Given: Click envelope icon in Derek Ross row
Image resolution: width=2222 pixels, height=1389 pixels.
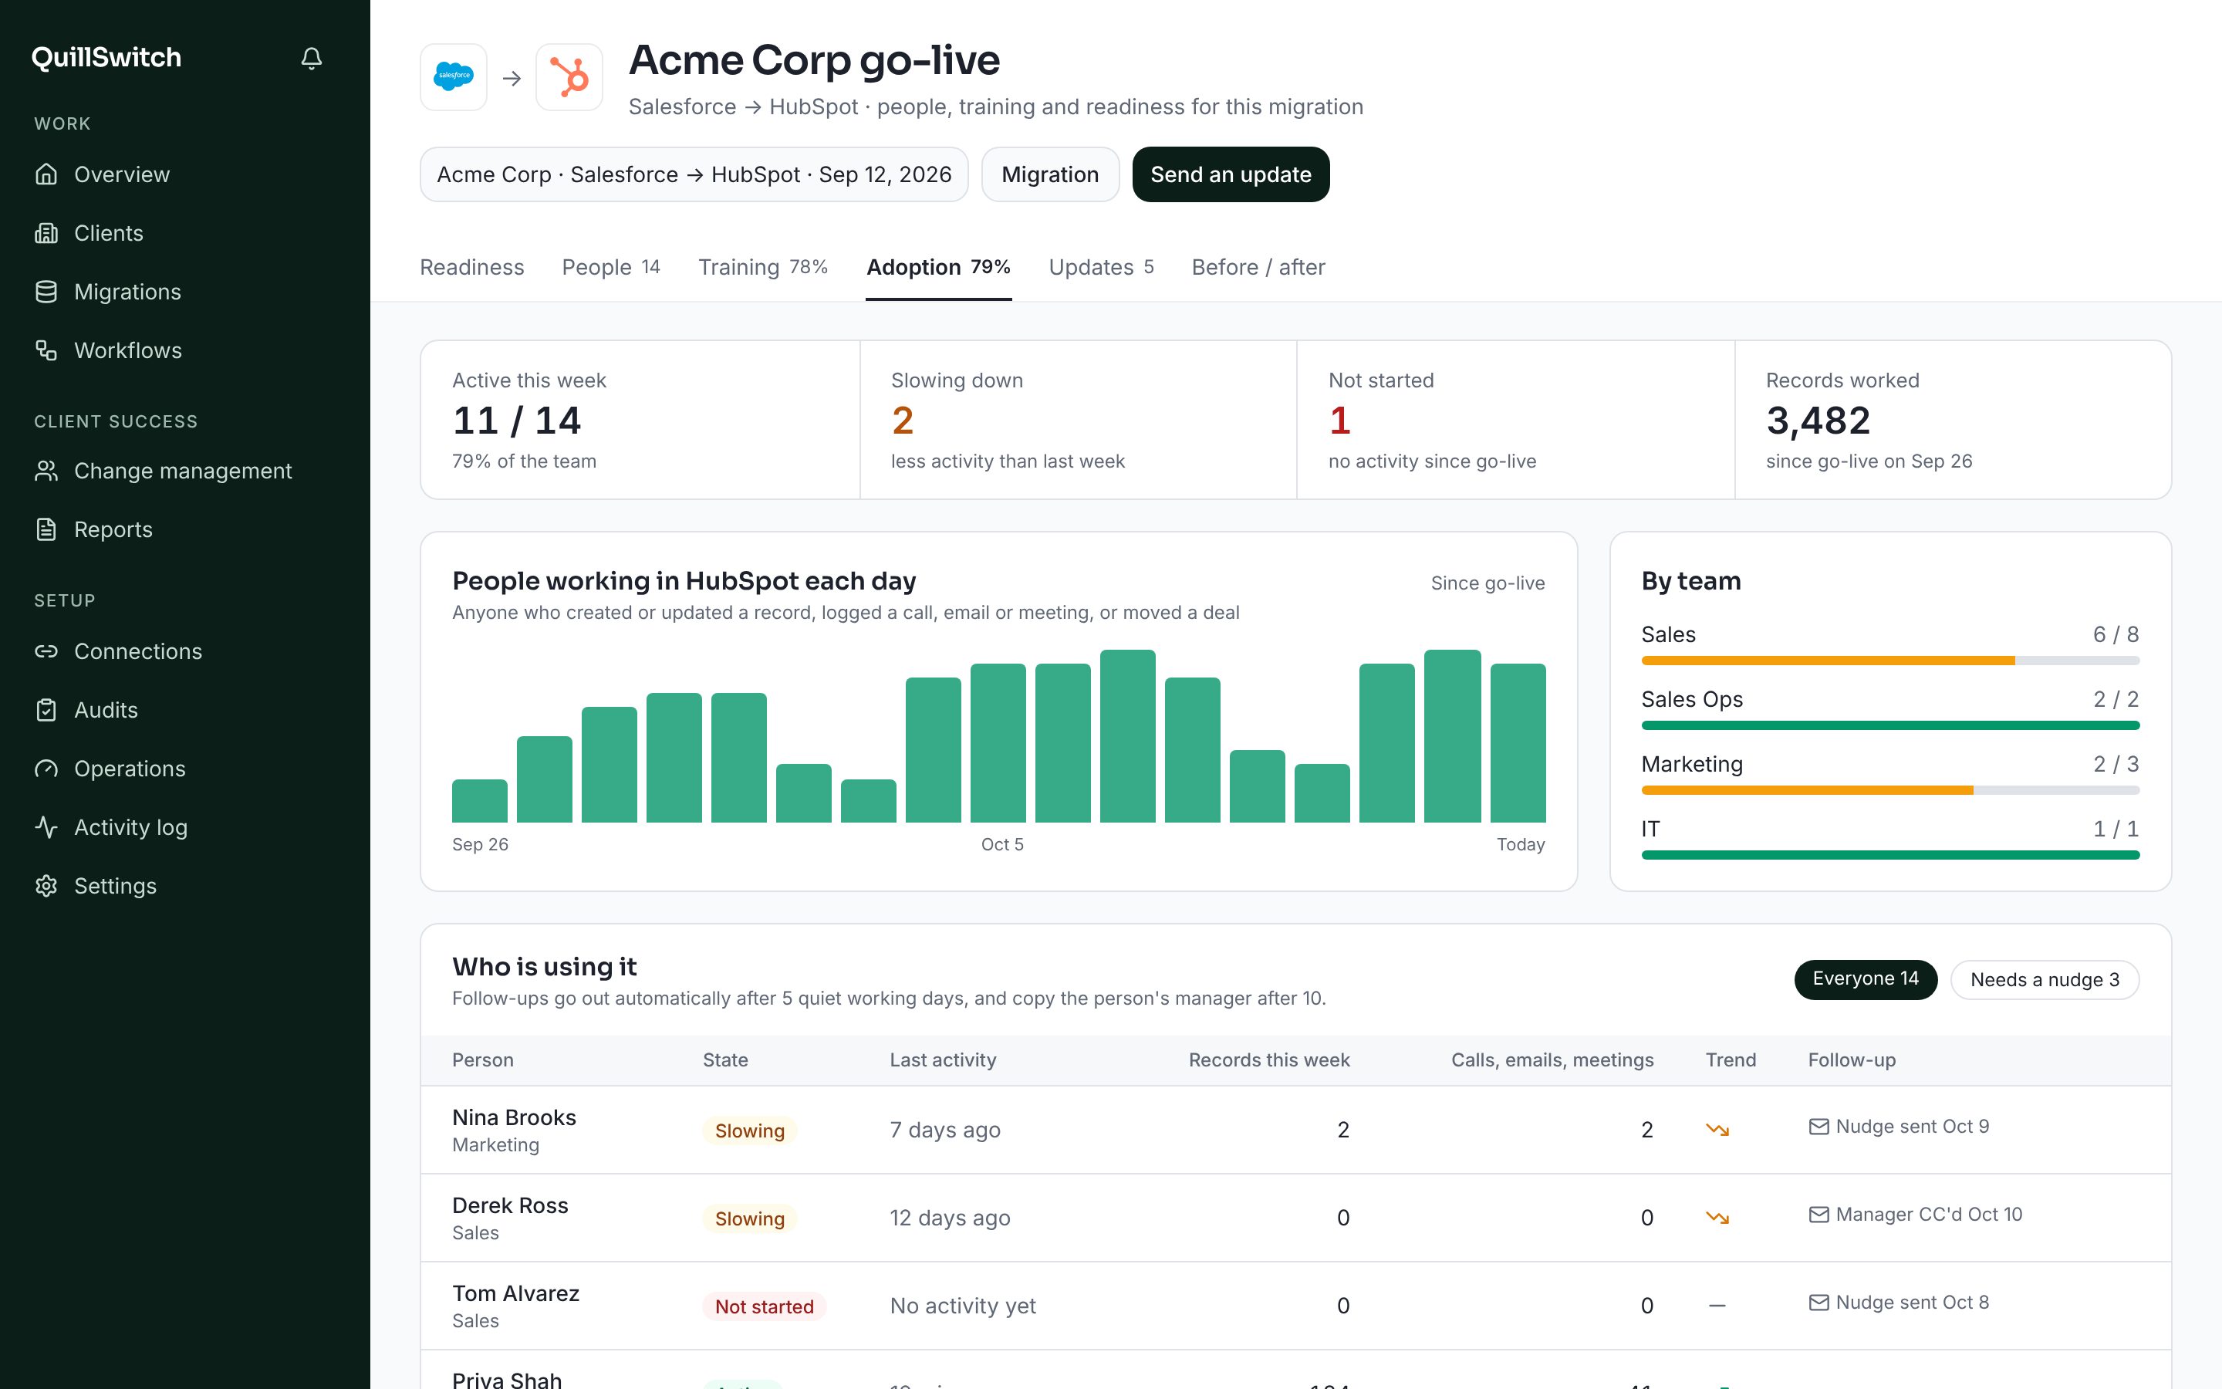Looking at the screenshot, I should tap(1818, 1215).
